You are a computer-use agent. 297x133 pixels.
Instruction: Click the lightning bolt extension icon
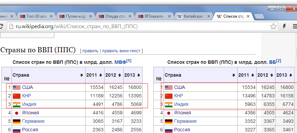(284, 26)
